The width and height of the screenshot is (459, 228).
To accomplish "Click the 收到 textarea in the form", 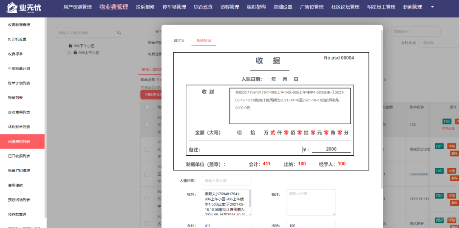I will point(227,202).
